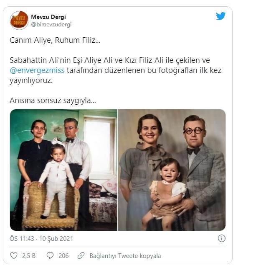Click the 206 reply count

(63, 256)
